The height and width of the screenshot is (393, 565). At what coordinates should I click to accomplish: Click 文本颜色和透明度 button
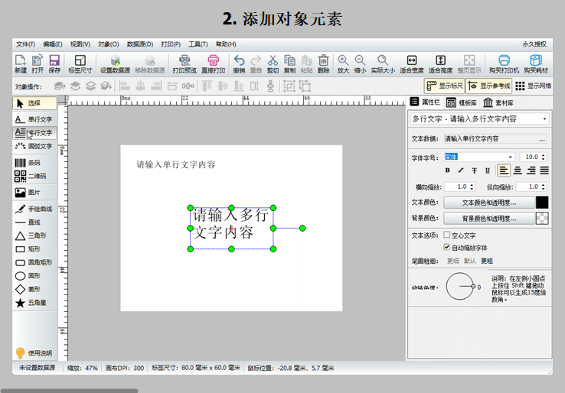pos(489,203)
